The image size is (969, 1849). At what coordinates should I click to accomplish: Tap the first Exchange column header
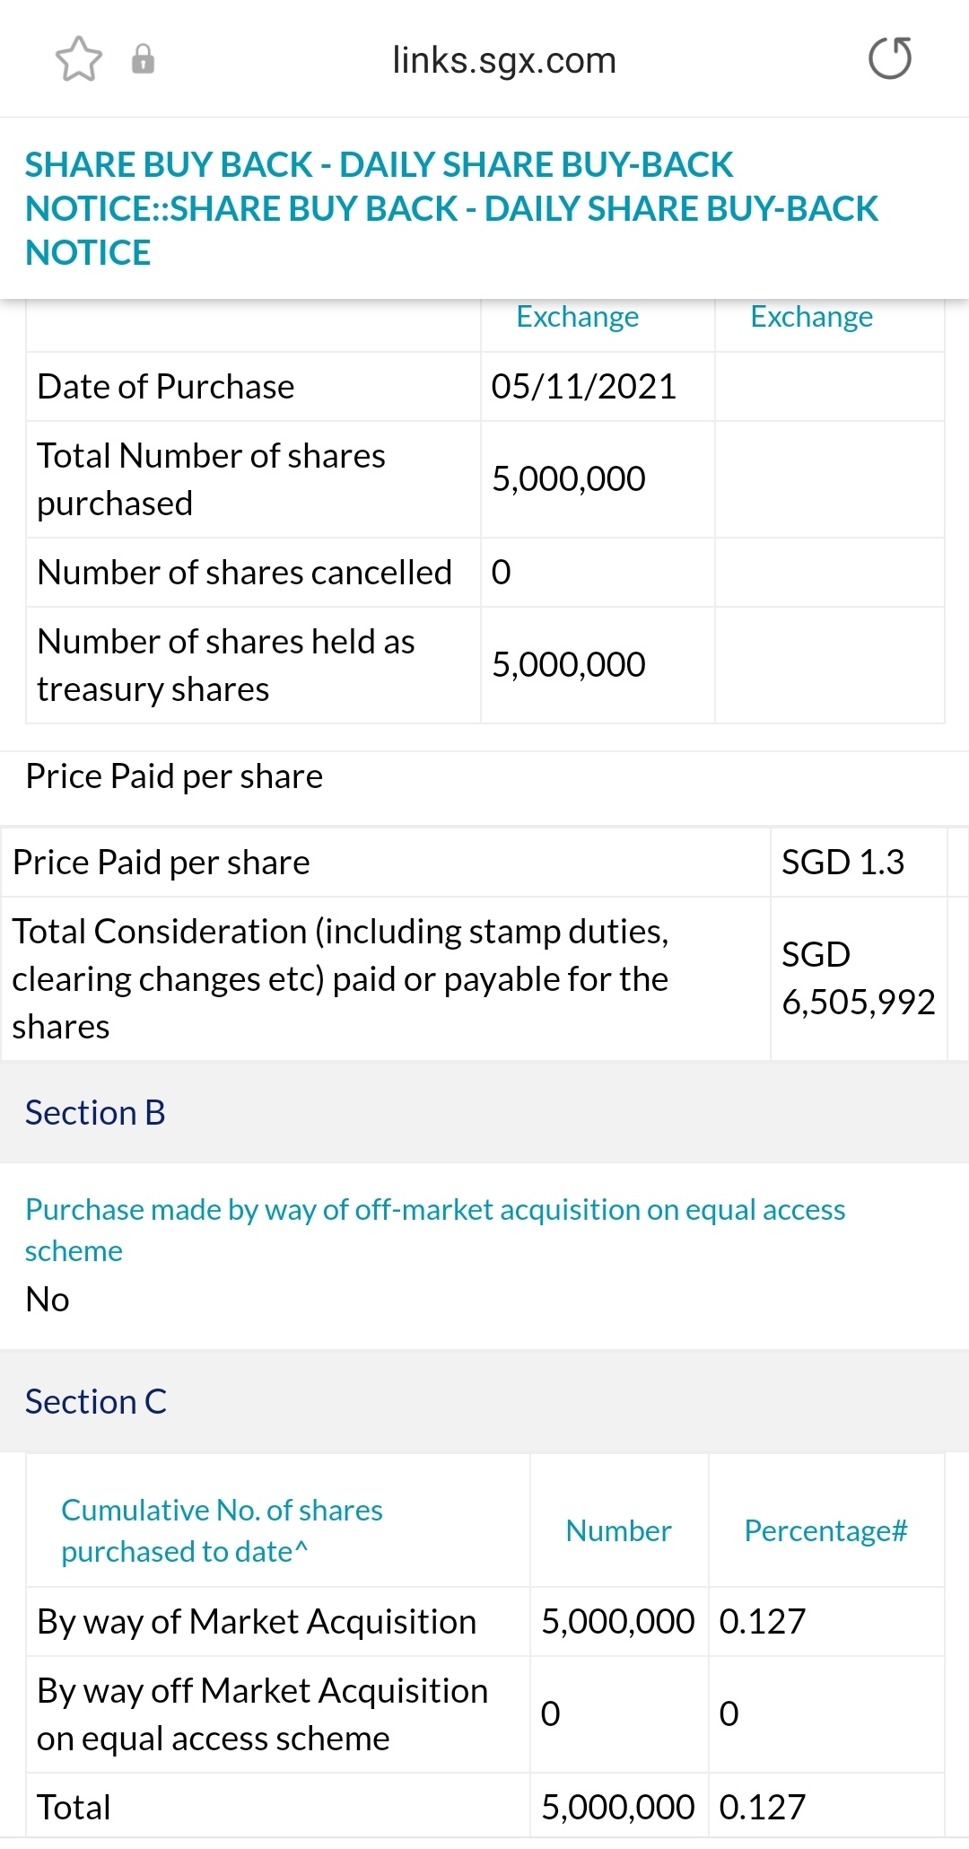point(577,317)
